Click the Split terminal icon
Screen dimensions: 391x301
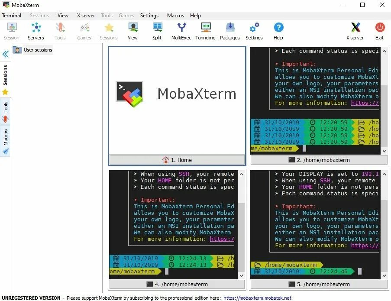(x=157, y=31)
